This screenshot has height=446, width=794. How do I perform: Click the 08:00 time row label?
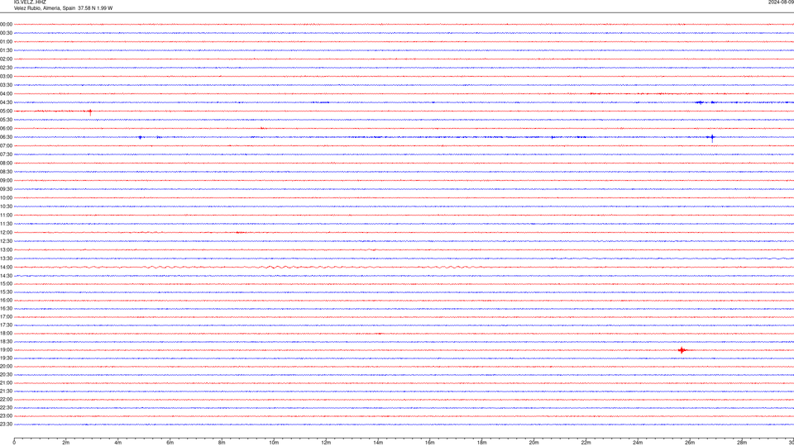pyautogui.click(x=6, y=164)
